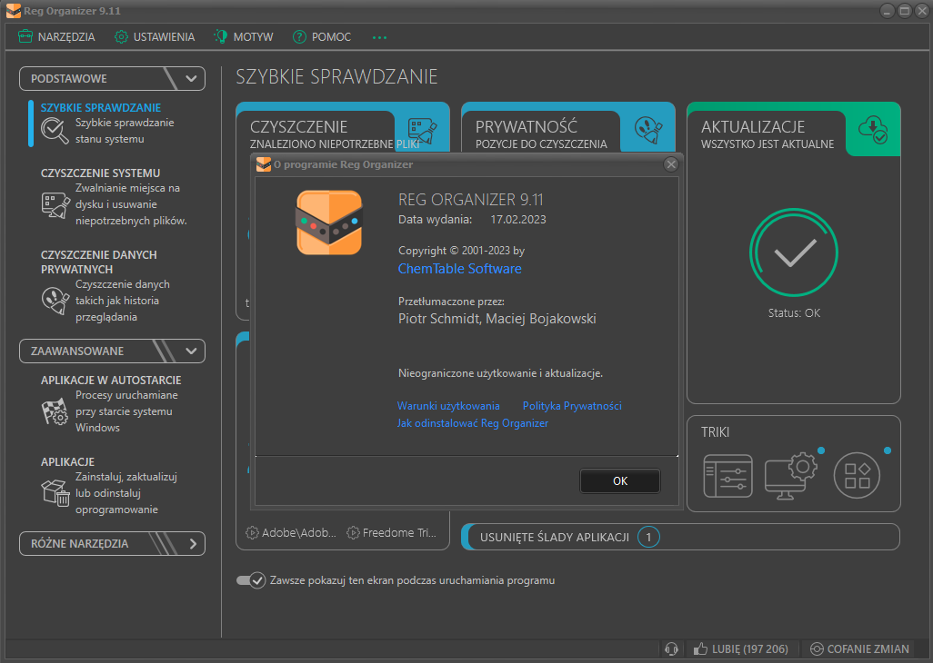Open the Ustawienia menu

[154, 37]
